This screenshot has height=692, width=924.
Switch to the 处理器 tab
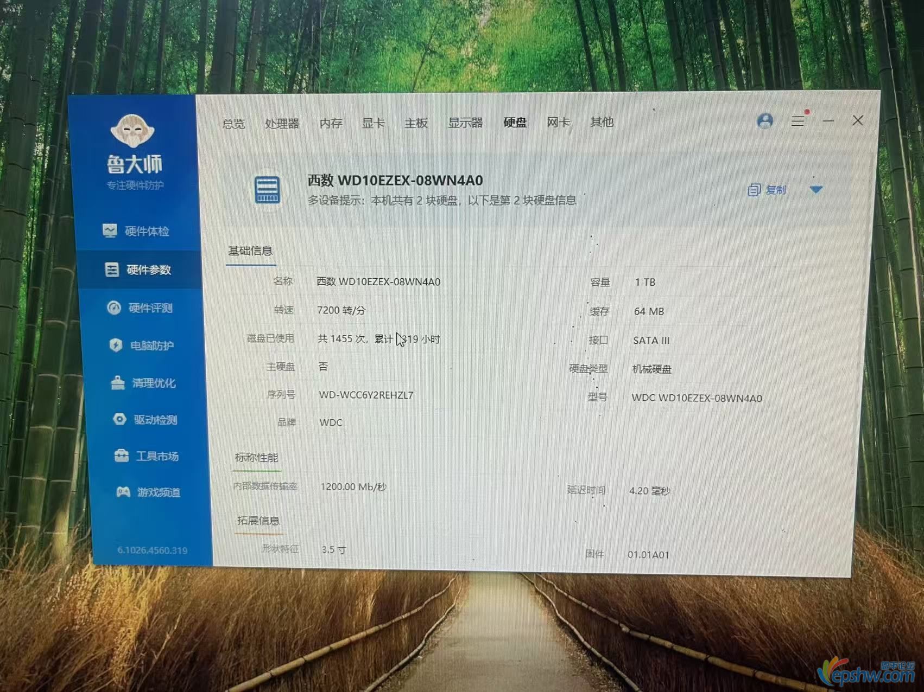(x=282, y=124)
